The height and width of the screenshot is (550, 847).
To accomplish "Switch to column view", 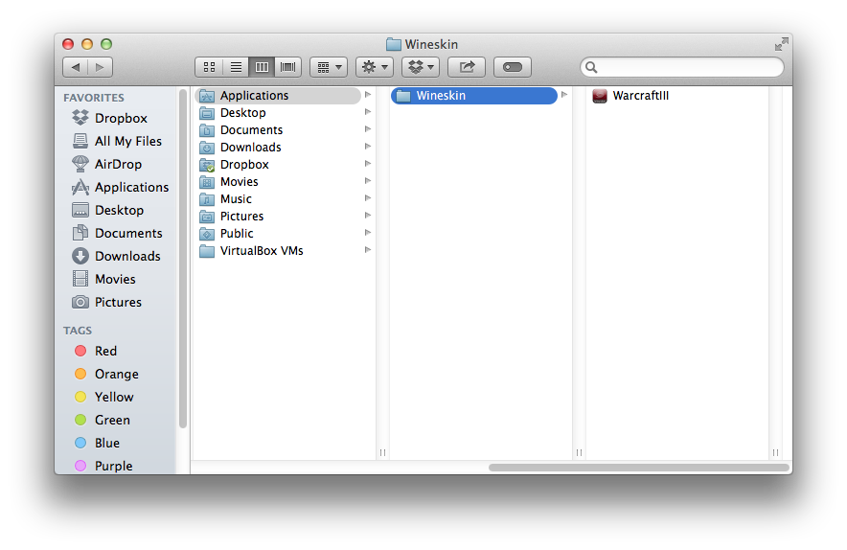I will [262, 67].
